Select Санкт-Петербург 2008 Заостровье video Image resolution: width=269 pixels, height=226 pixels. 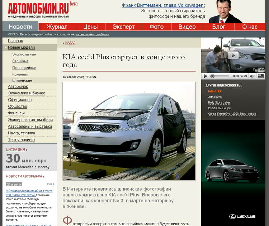click(x=232, y=114)
